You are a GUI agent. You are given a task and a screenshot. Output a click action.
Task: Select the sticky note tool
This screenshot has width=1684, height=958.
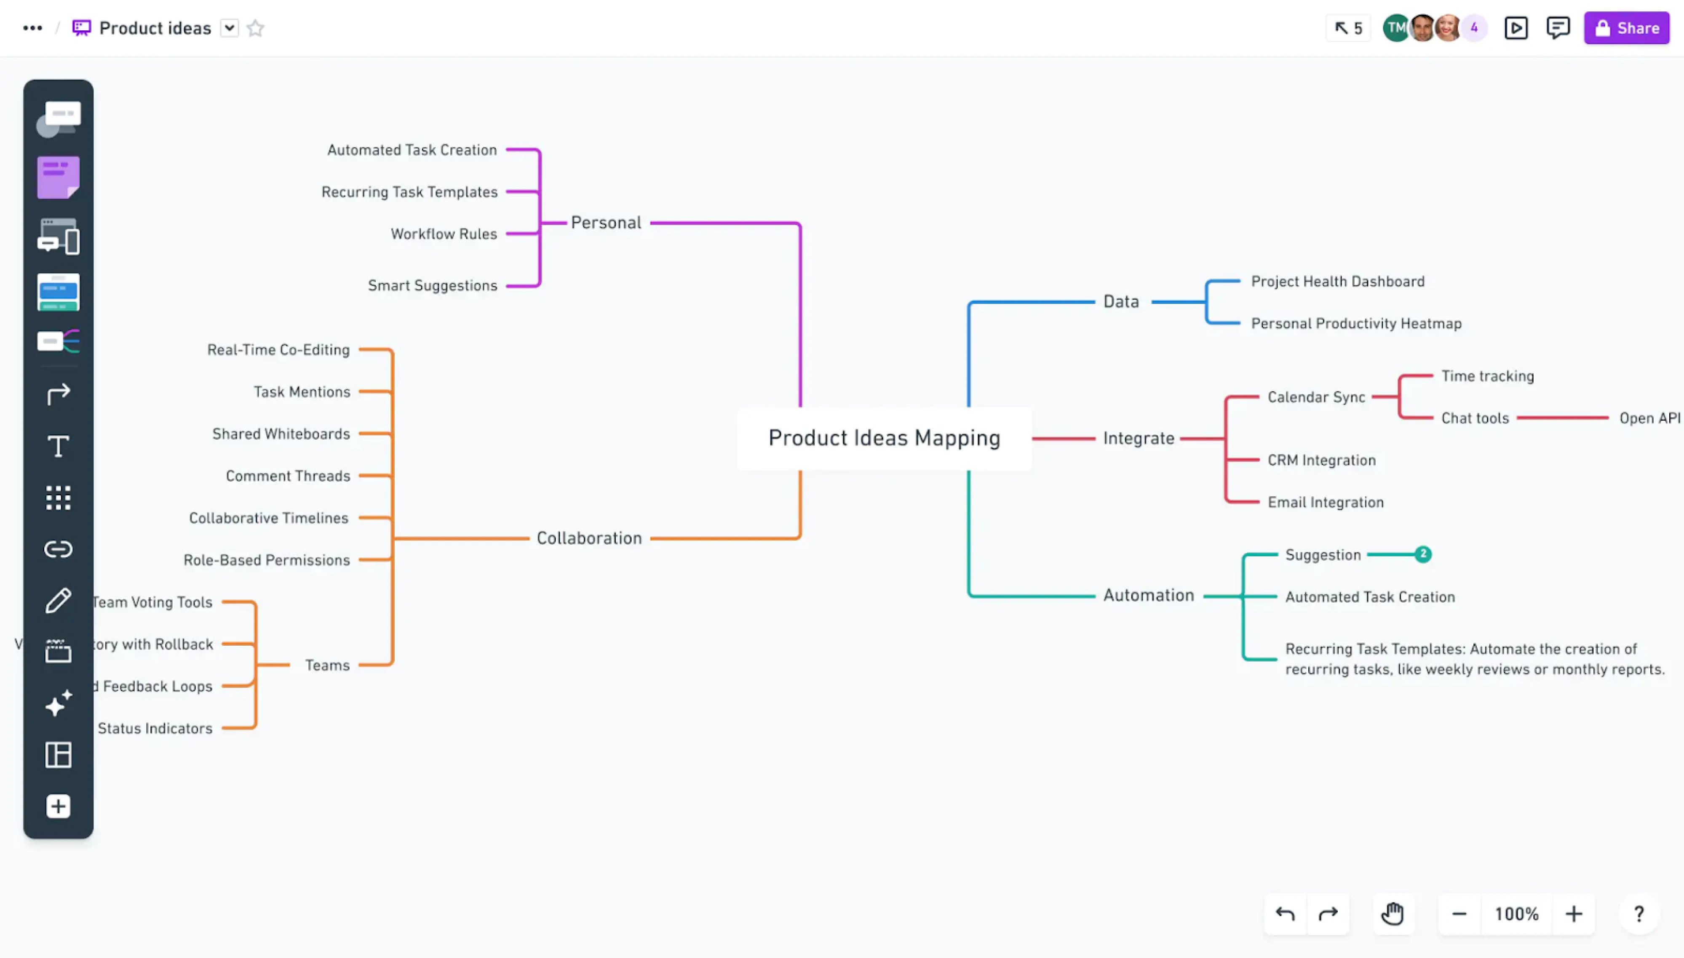coord(58,176)
